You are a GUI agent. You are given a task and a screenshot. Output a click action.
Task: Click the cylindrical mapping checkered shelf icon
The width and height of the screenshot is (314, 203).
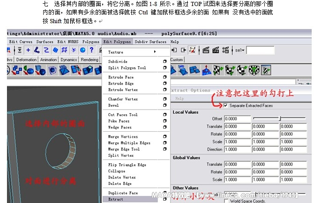coord(230,70)
